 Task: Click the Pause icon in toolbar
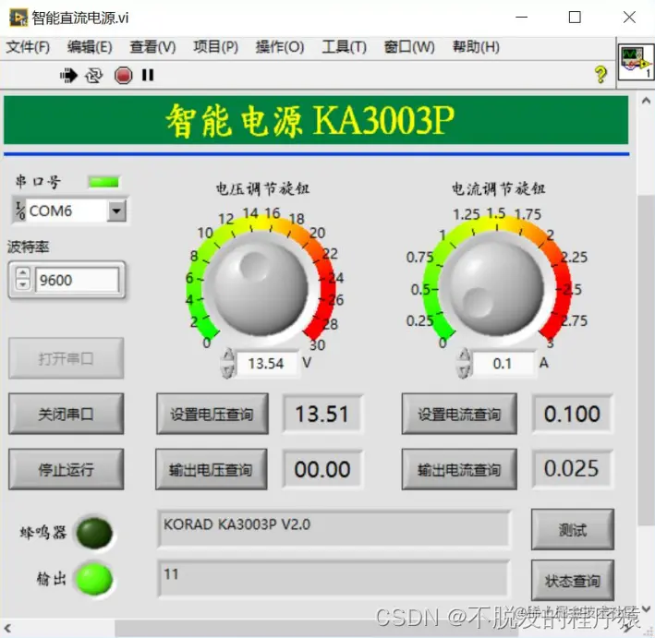[148, 75]
